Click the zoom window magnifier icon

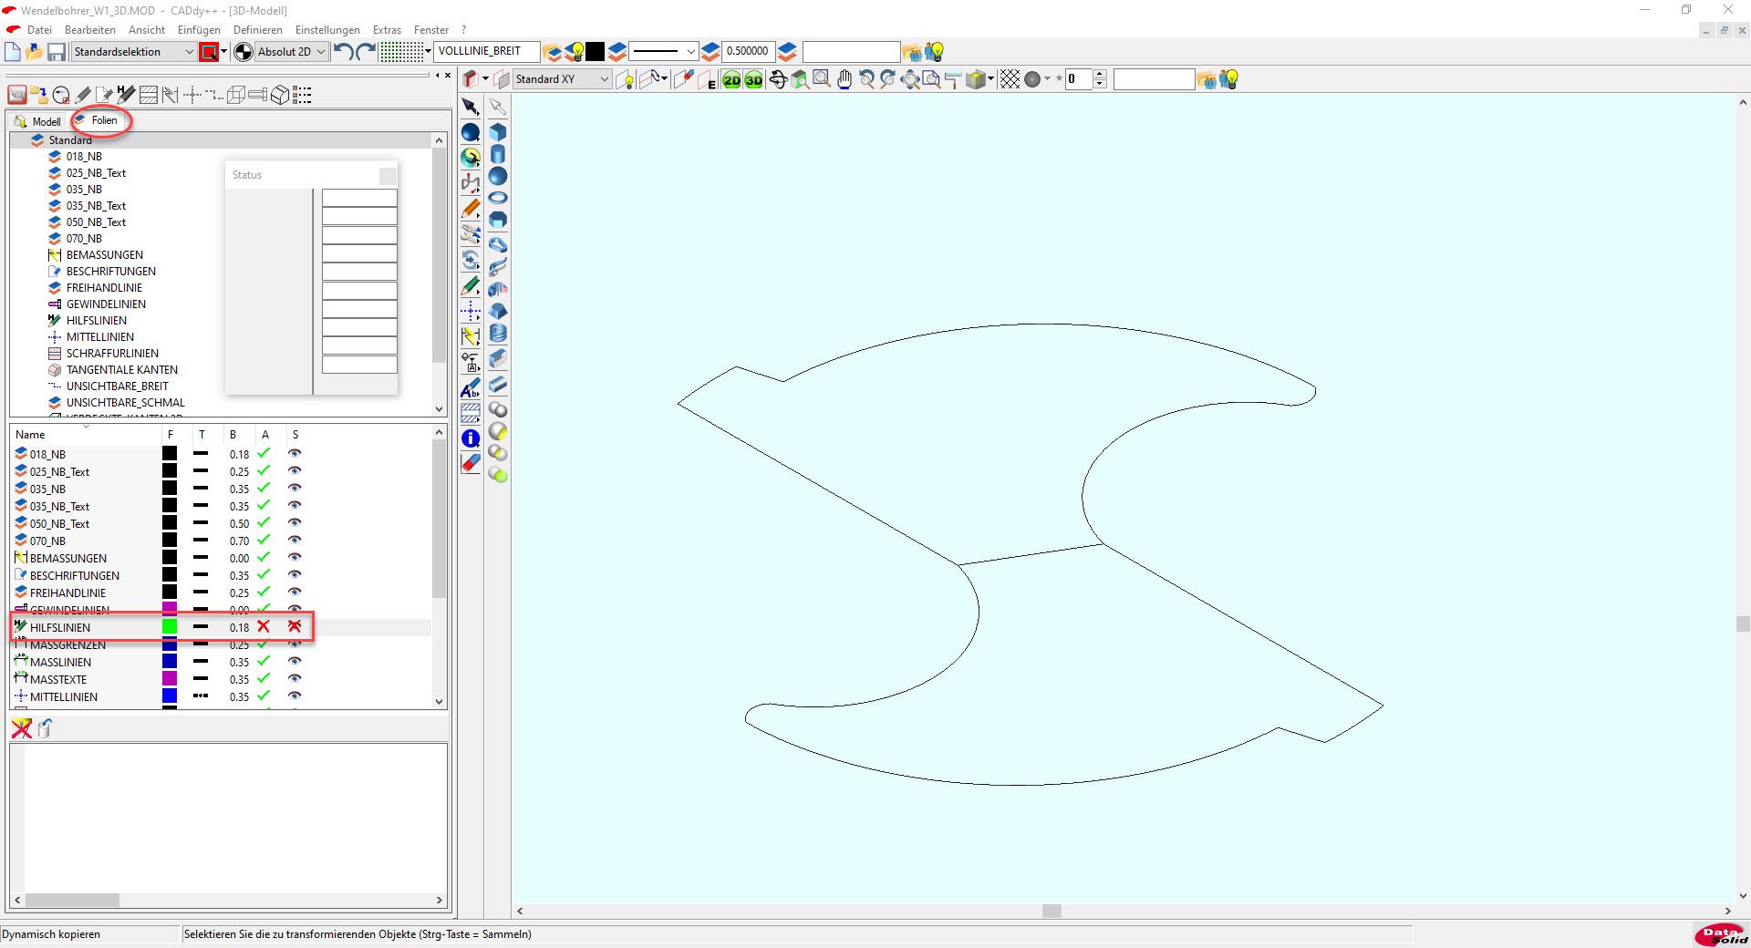(x=822, y=80)
